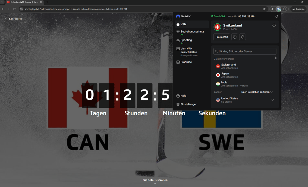The image size is (308, 187).
Task: Open Vom VPN ausschließen section
Action: coord(192,52)
